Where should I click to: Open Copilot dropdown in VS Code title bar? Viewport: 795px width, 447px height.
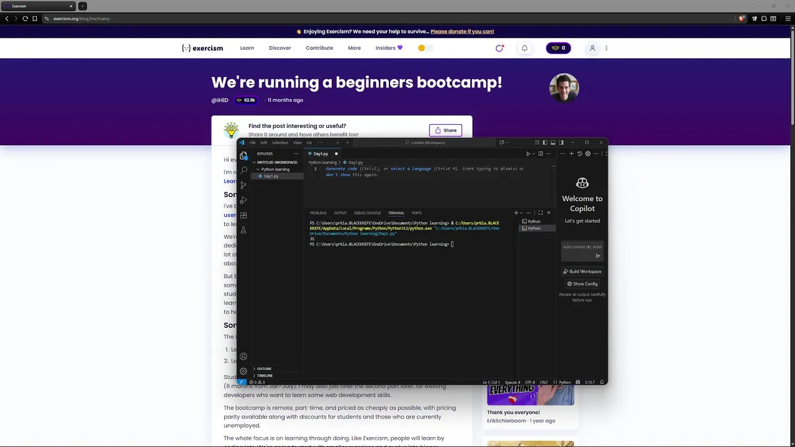[507, 143]
